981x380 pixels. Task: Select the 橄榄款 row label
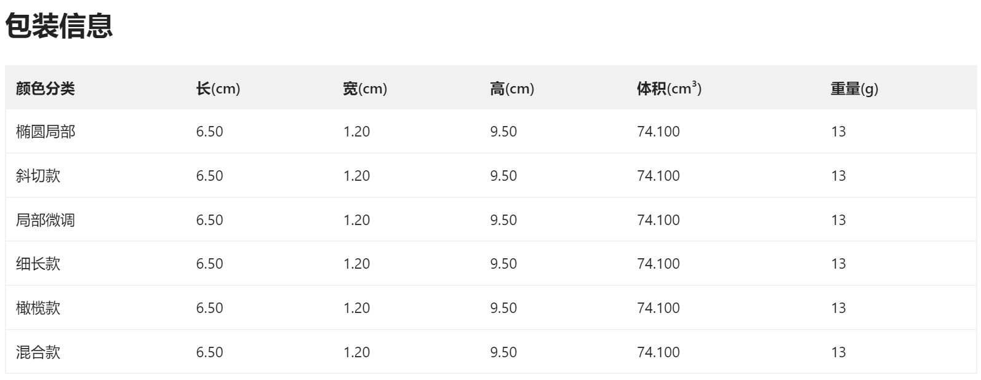38,308
